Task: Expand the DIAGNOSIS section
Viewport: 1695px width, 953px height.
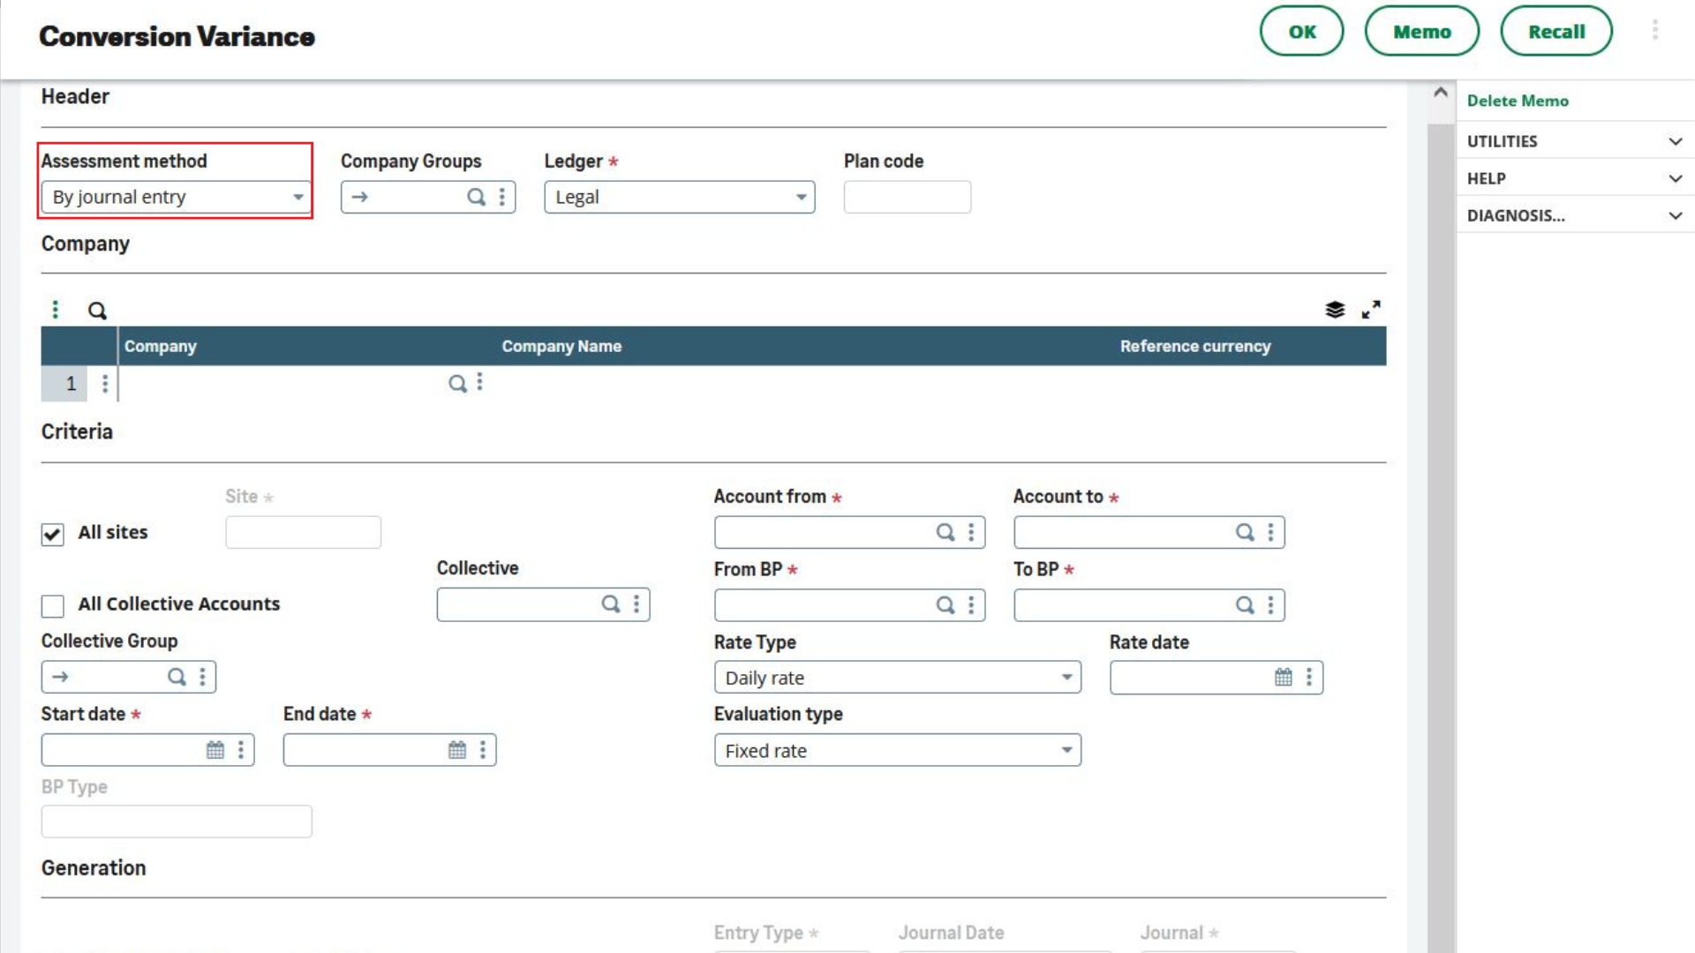Action: coord(1575,215)
